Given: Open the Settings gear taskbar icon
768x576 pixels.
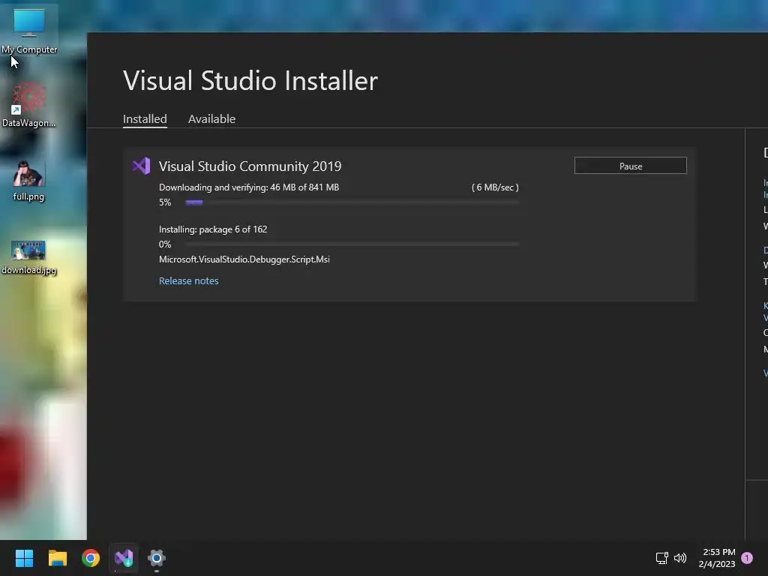Looking at the screenshot, I should tap(157, 558).
